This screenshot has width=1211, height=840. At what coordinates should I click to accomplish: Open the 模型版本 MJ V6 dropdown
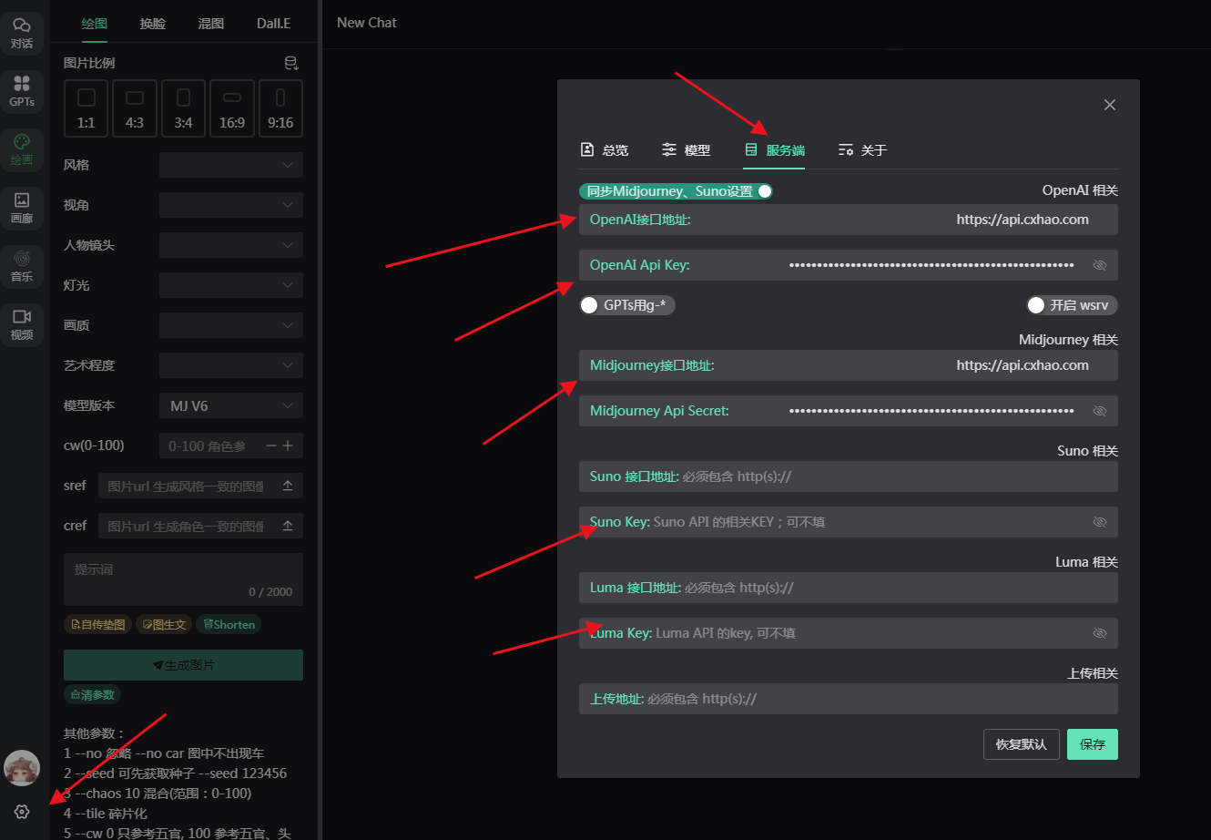(231, 405)
